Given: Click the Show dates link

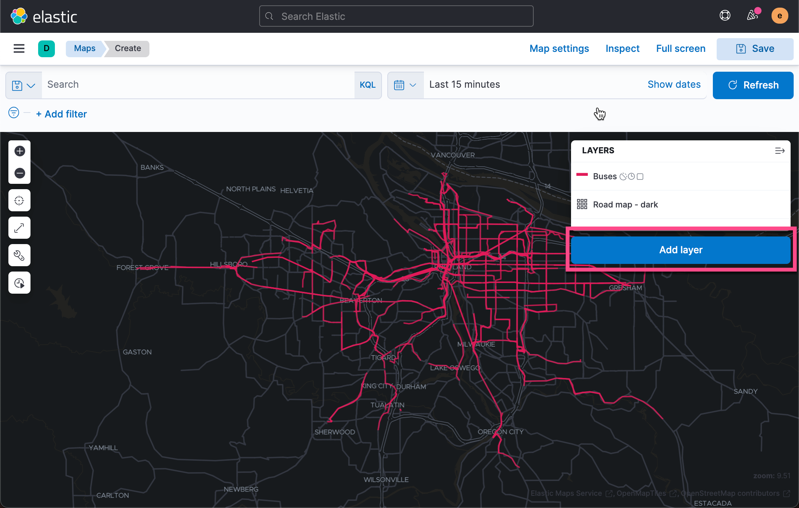Looking at the screenshot, I should pyautogui.click(x=674, y=84).
